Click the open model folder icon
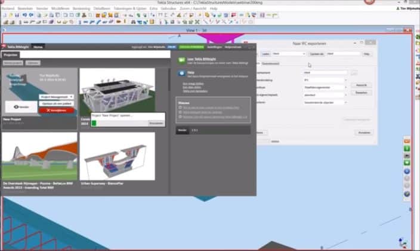This screenshot has width=420, height=251. click(x=11, y=16)
